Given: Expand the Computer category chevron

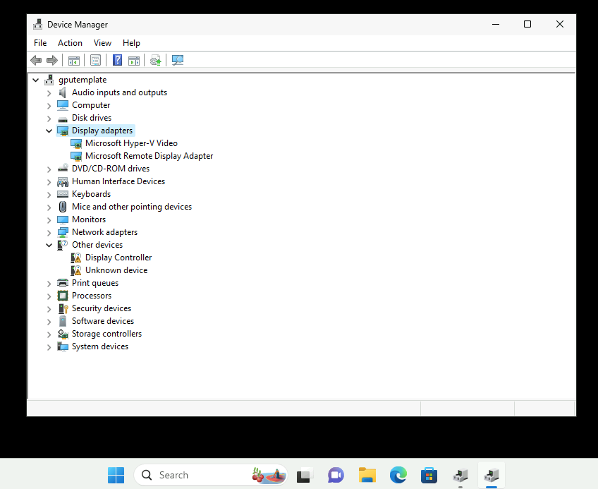Looking at the screenshot, I should pyautogui.click(x=49, y=106).
